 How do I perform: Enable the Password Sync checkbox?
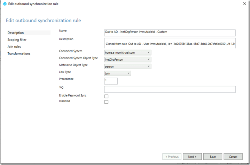pyautogui.click(x=106, y=96)
